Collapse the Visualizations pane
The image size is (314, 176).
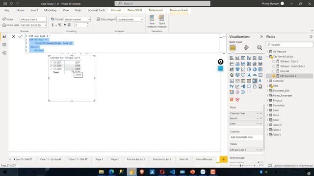click(262, 37)
